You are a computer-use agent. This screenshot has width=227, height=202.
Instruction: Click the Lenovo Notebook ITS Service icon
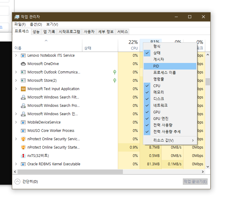pos(23,55)
